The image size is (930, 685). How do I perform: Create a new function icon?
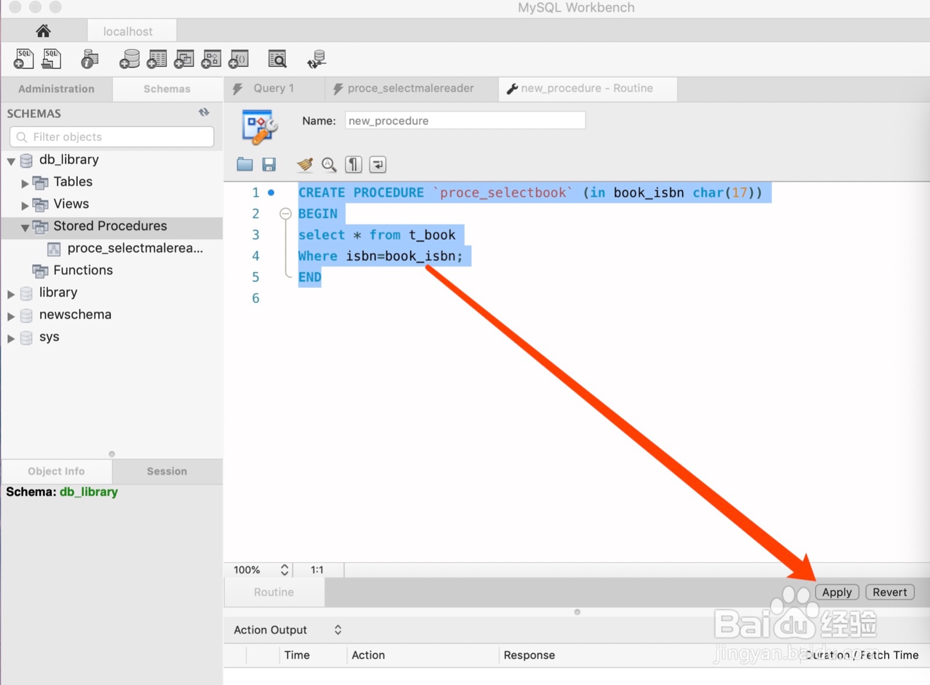point(238,59)
